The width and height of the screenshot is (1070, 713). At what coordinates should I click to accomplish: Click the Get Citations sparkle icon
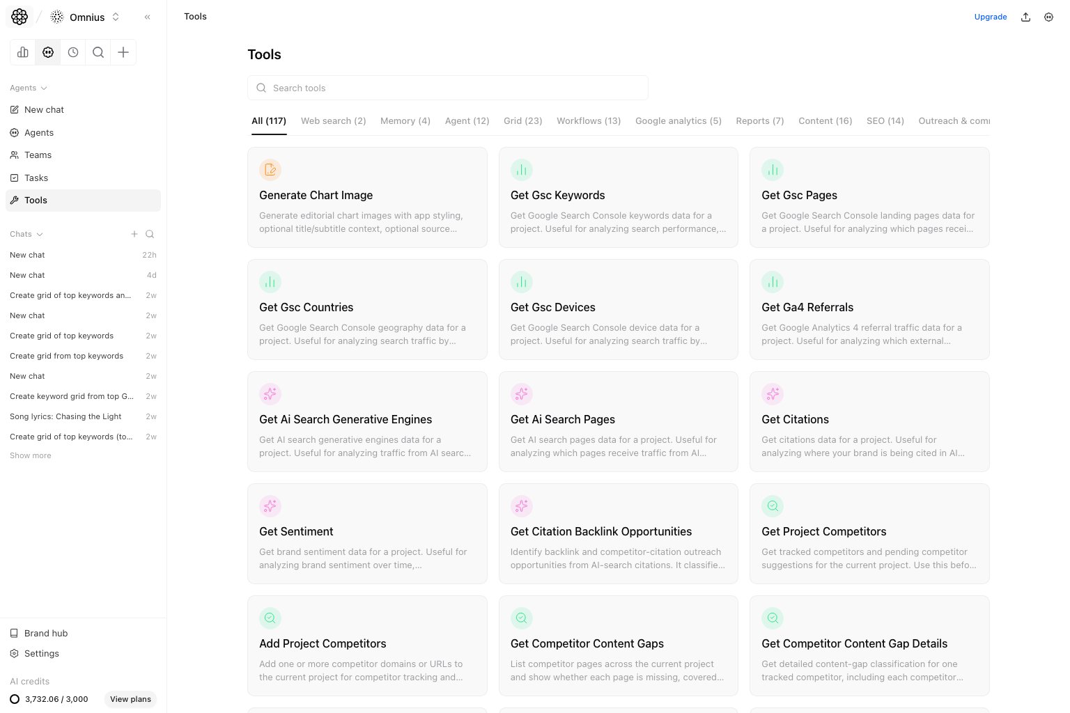coord(773,394)
